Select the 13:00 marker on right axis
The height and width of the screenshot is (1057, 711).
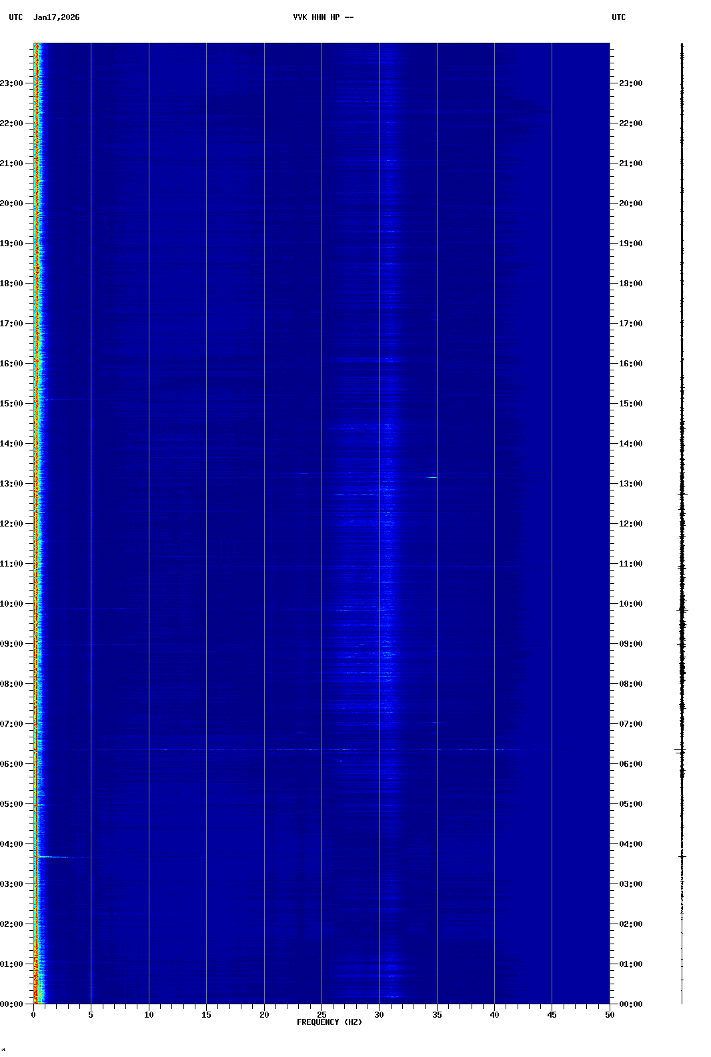pos(630,484)
